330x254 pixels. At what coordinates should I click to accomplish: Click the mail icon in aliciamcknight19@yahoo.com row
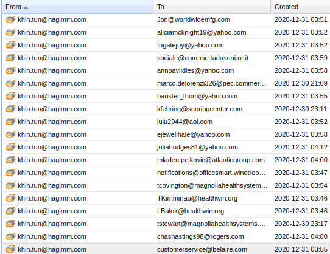pyautogui.click(x=10, y=32)
